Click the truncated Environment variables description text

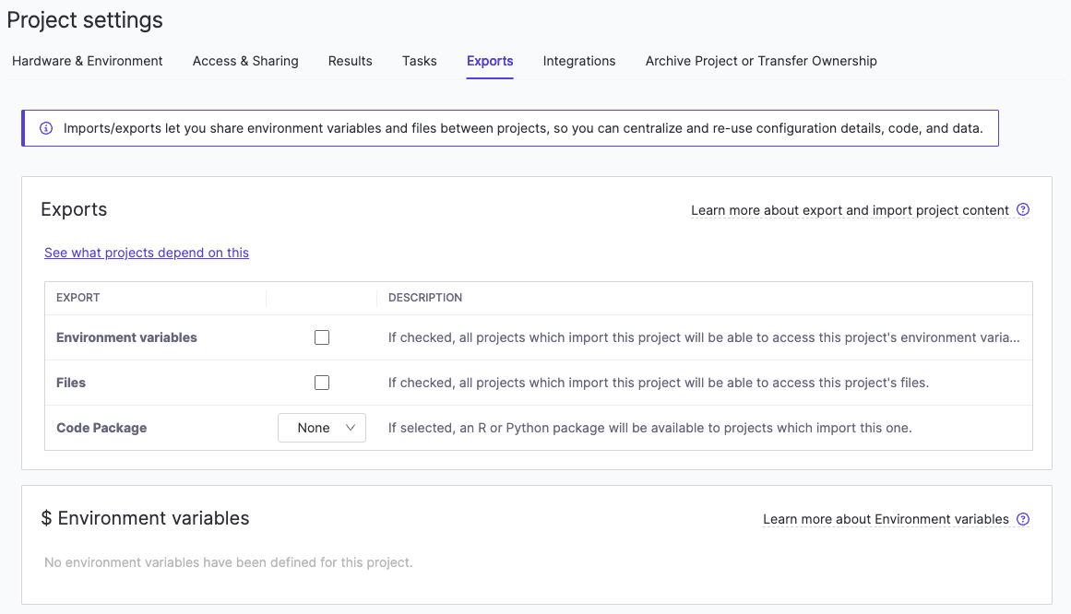click(704, 337)
